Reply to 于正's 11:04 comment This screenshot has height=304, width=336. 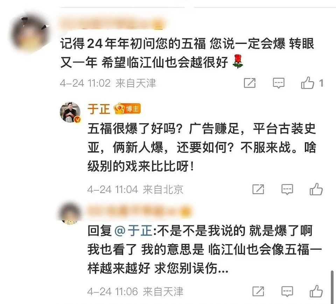click(287, 189)
